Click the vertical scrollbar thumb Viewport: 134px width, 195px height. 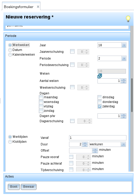pos(132,95)
